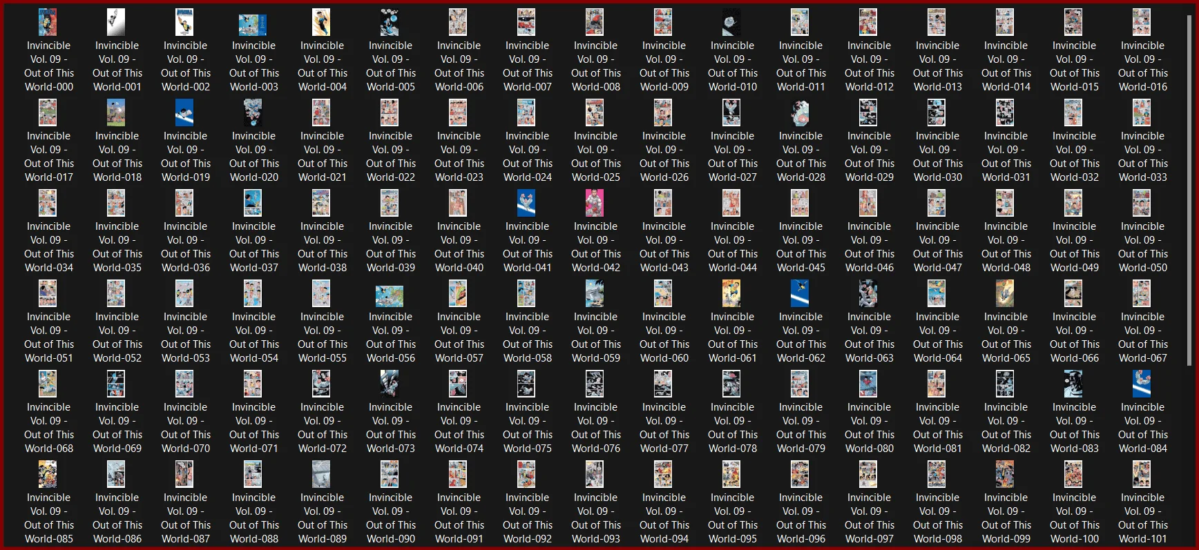
Task: Select file name ending in World-078
Action: point(733,428)
